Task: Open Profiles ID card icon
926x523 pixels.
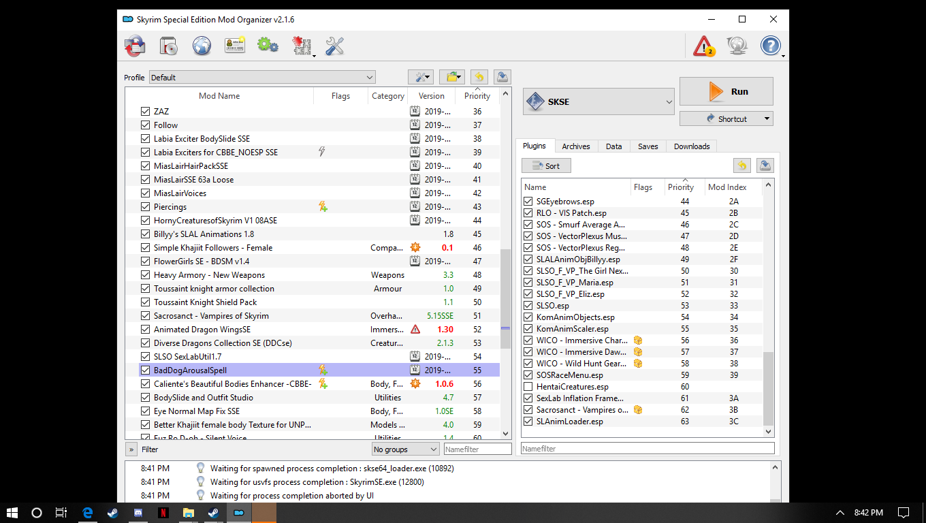Action: 235,46
